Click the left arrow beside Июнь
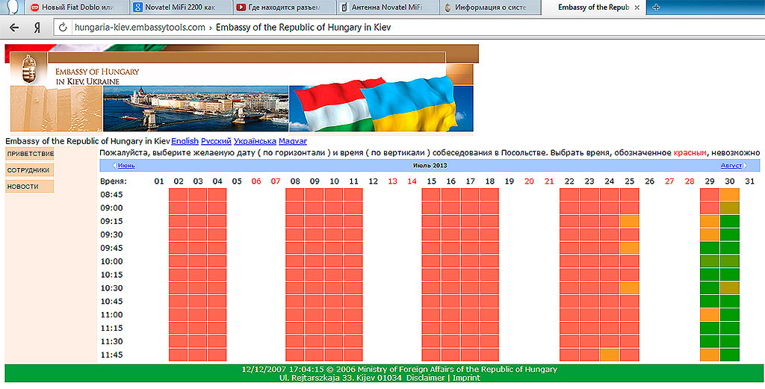Image resolution: width=765 pixels, height=389 pixels. [114, 166]
